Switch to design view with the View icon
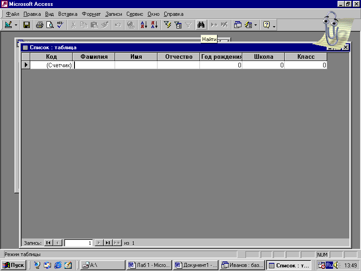The height and width of the screenshot is (271, 361). click(x=8, y=25)
